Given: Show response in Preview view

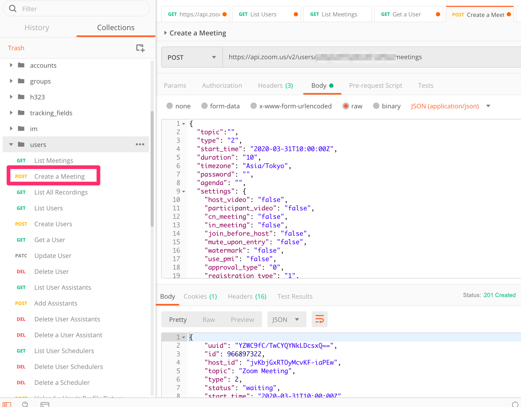Looking at the screenshot, I should click(x=242, y=320).
